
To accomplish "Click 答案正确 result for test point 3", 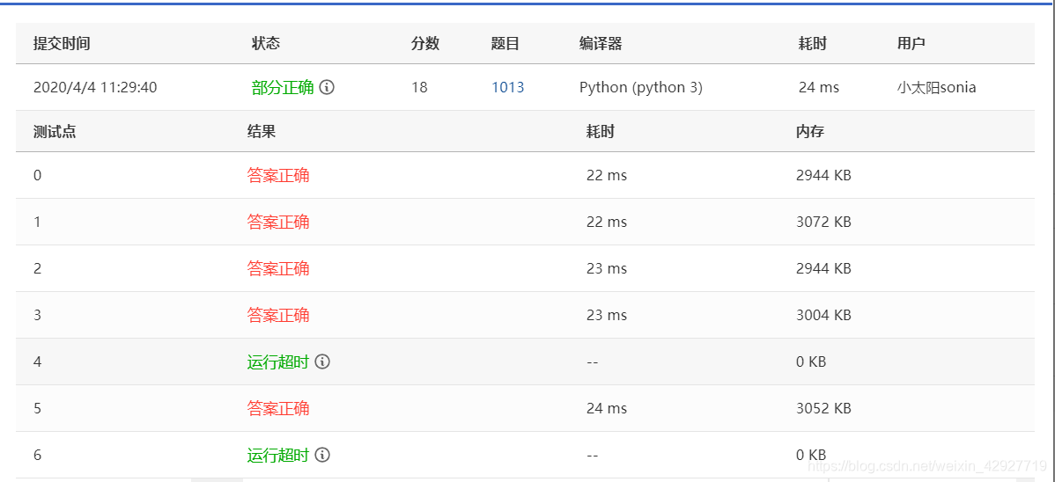I will (278, 315).
